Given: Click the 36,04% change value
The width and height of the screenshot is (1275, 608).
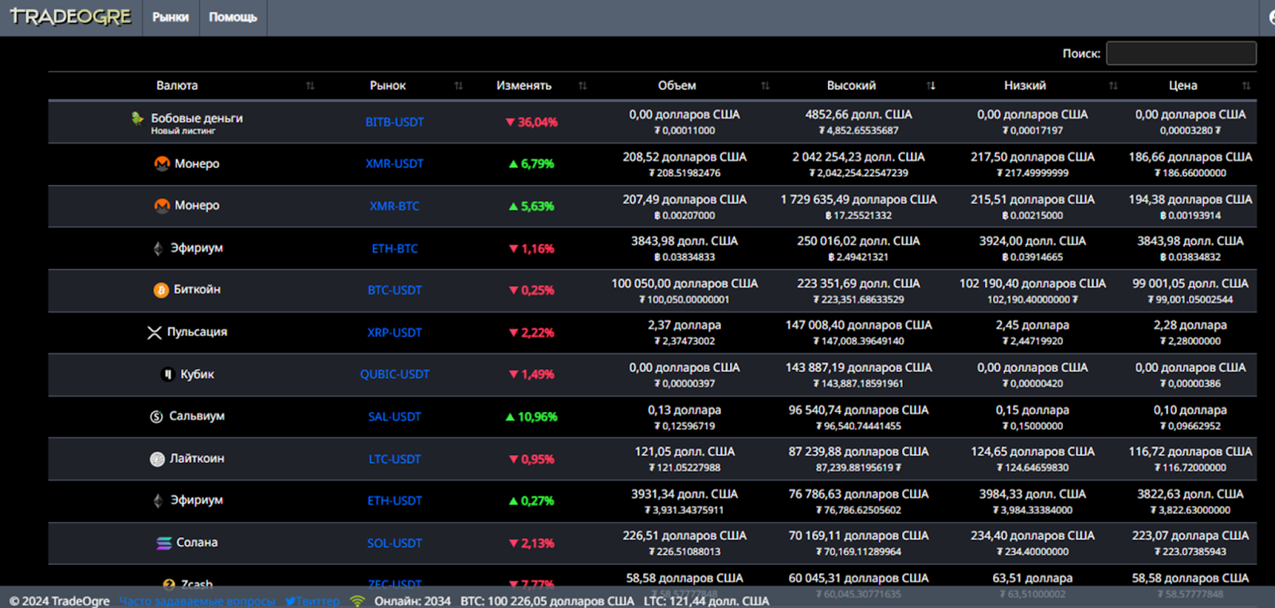Looking at the screenshot, I should click(532, 122).
